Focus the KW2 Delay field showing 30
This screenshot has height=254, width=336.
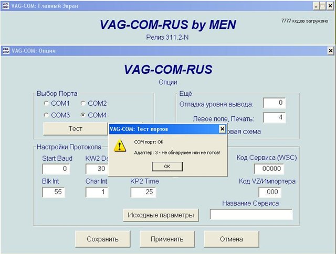(97, 169)
